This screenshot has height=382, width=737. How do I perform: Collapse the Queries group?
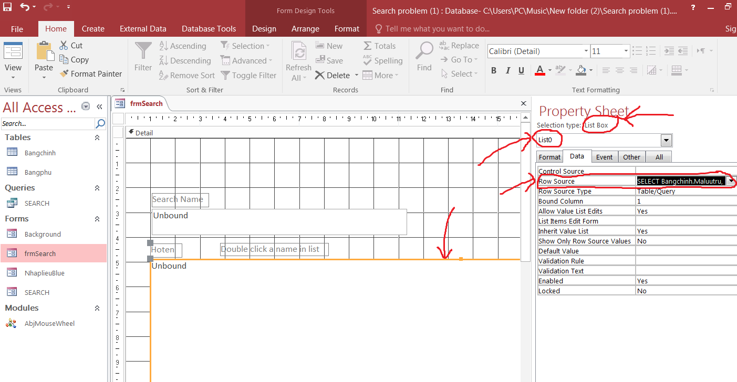[97, 188]
